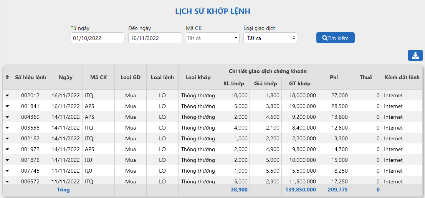The height and width of the screenshot is (198, 425).
Task: Click the Thuế column header
Action: tap(366, 77)
